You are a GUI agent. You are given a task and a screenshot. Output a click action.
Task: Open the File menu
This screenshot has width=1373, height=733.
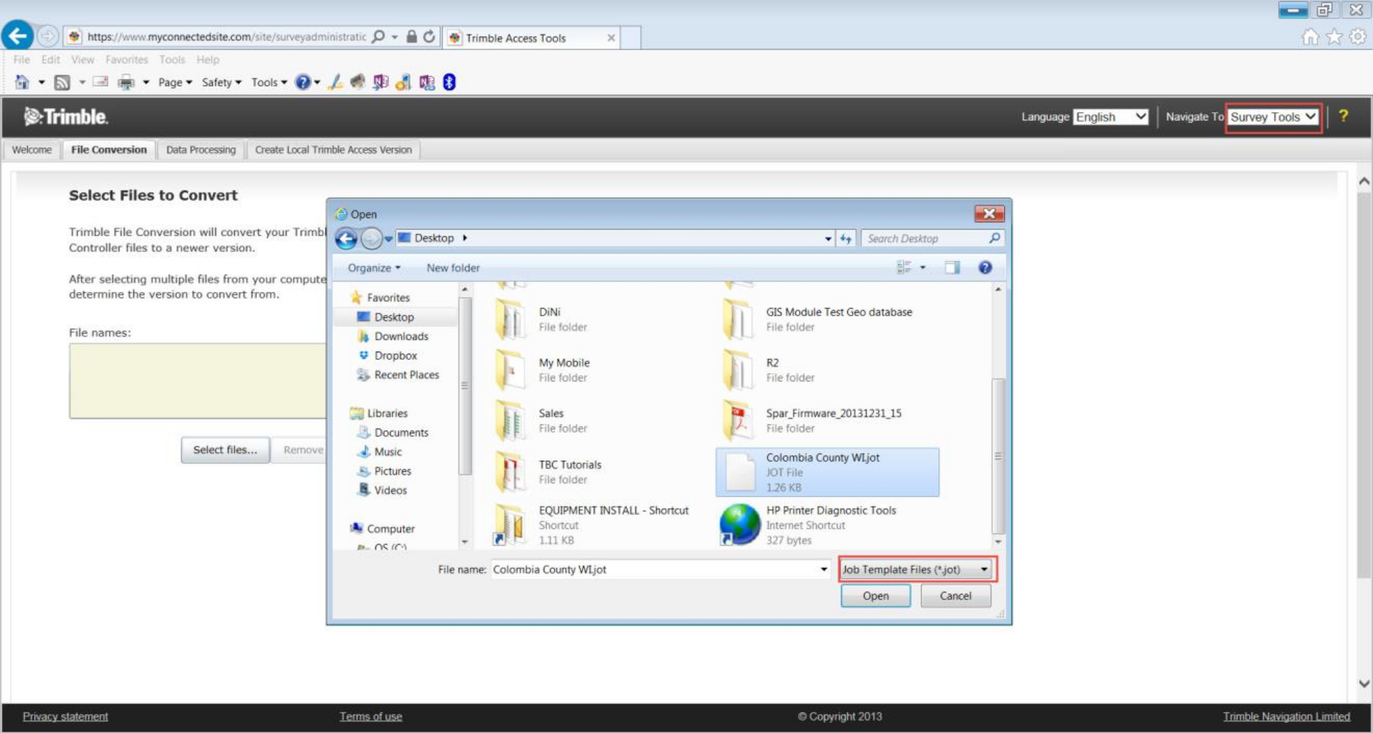(21, 60)
